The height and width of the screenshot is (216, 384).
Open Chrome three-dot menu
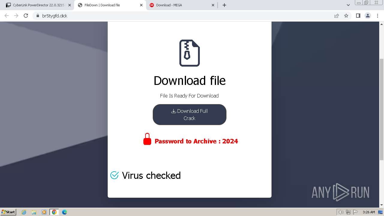tap(378, 16)
